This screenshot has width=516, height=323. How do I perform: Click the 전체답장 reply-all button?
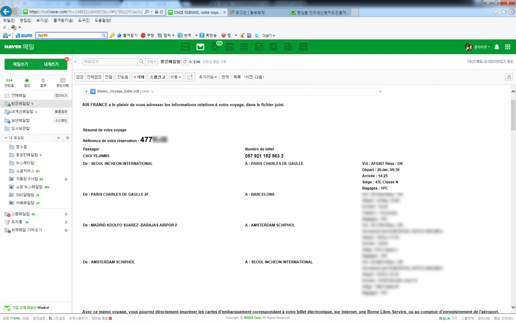[94, 77]
